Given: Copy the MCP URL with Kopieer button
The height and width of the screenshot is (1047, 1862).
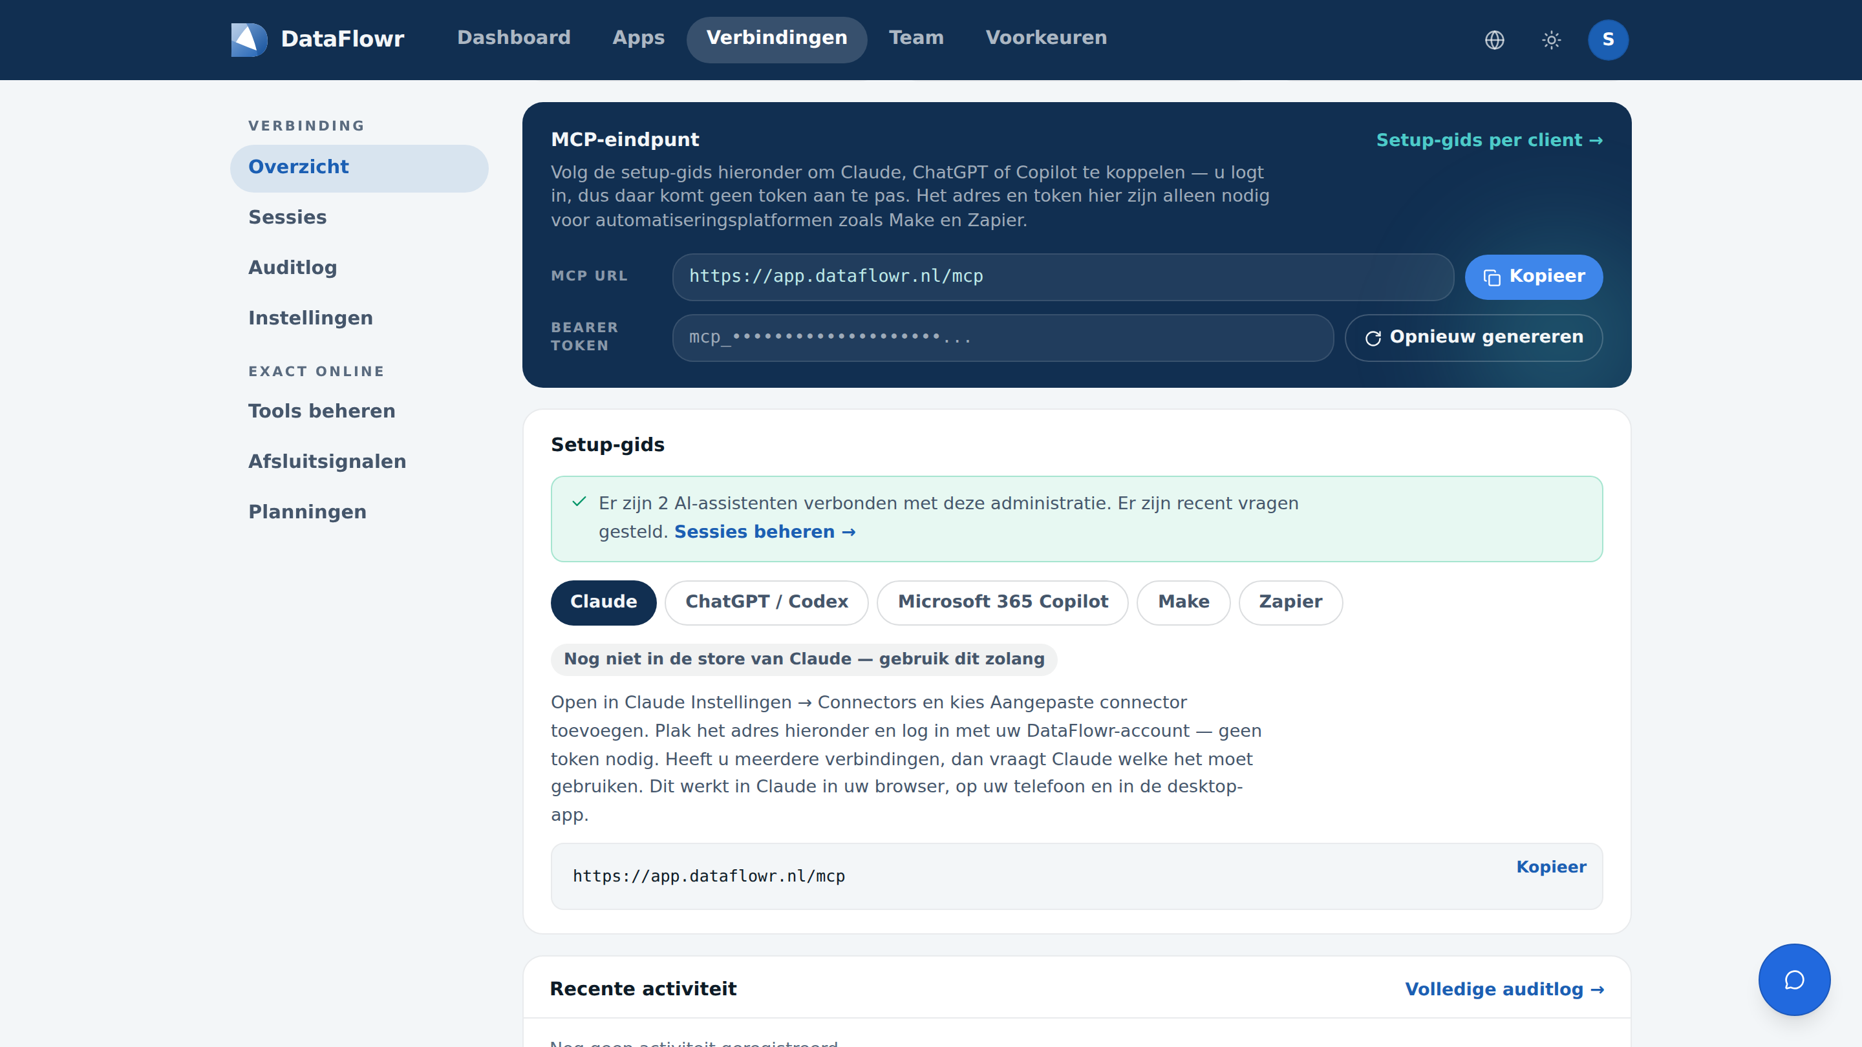Looking at the screenshot, I should pos(1533,277).
